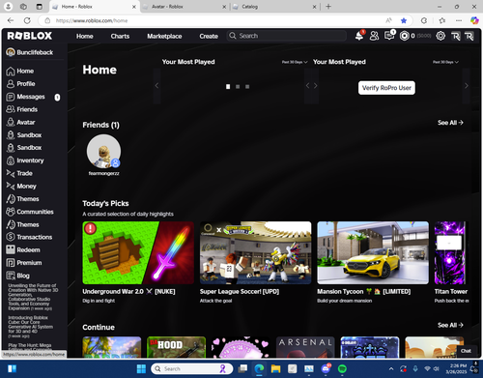Open the Titan Tower game thumbnail

[450, 252]
